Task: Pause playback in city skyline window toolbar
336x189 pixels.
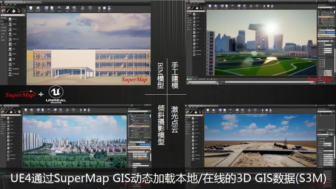Action: pos(264,6)
